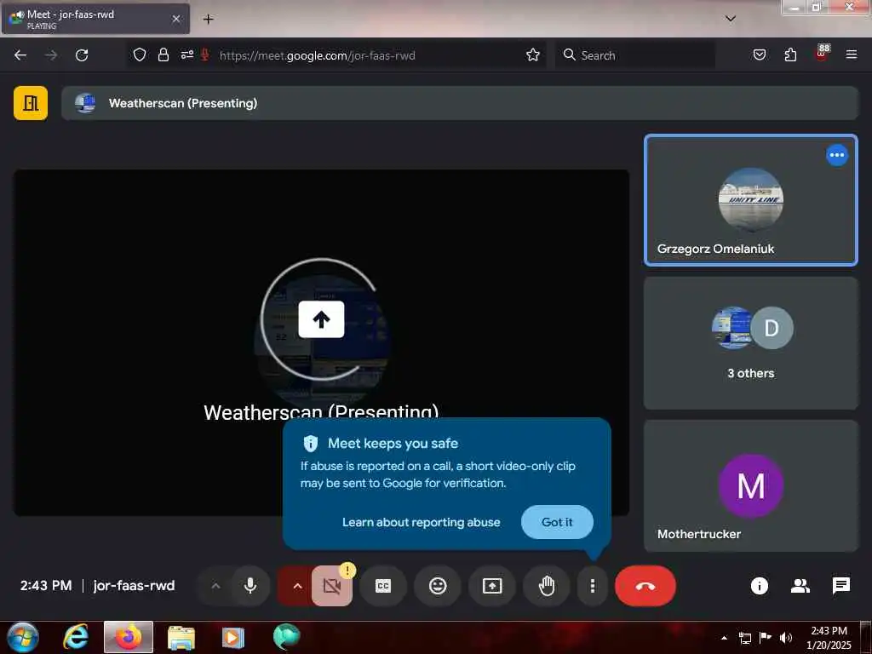Mute the tab via speaker icon on tab
The height and width of the screenshot is (654, 872).
(17, 17)
